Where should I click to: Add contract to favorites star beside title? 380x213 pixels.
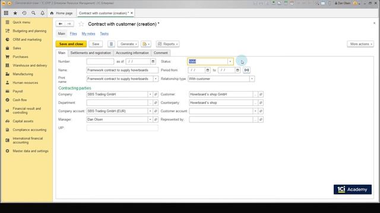point(81,24)
